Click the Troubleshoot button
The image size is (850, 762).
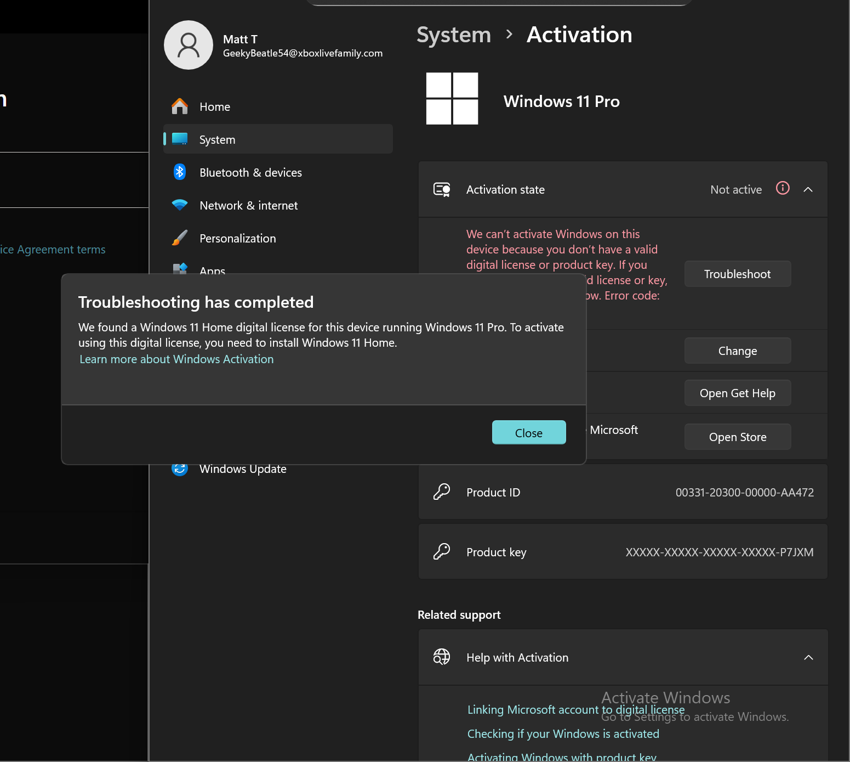[737, 273]
